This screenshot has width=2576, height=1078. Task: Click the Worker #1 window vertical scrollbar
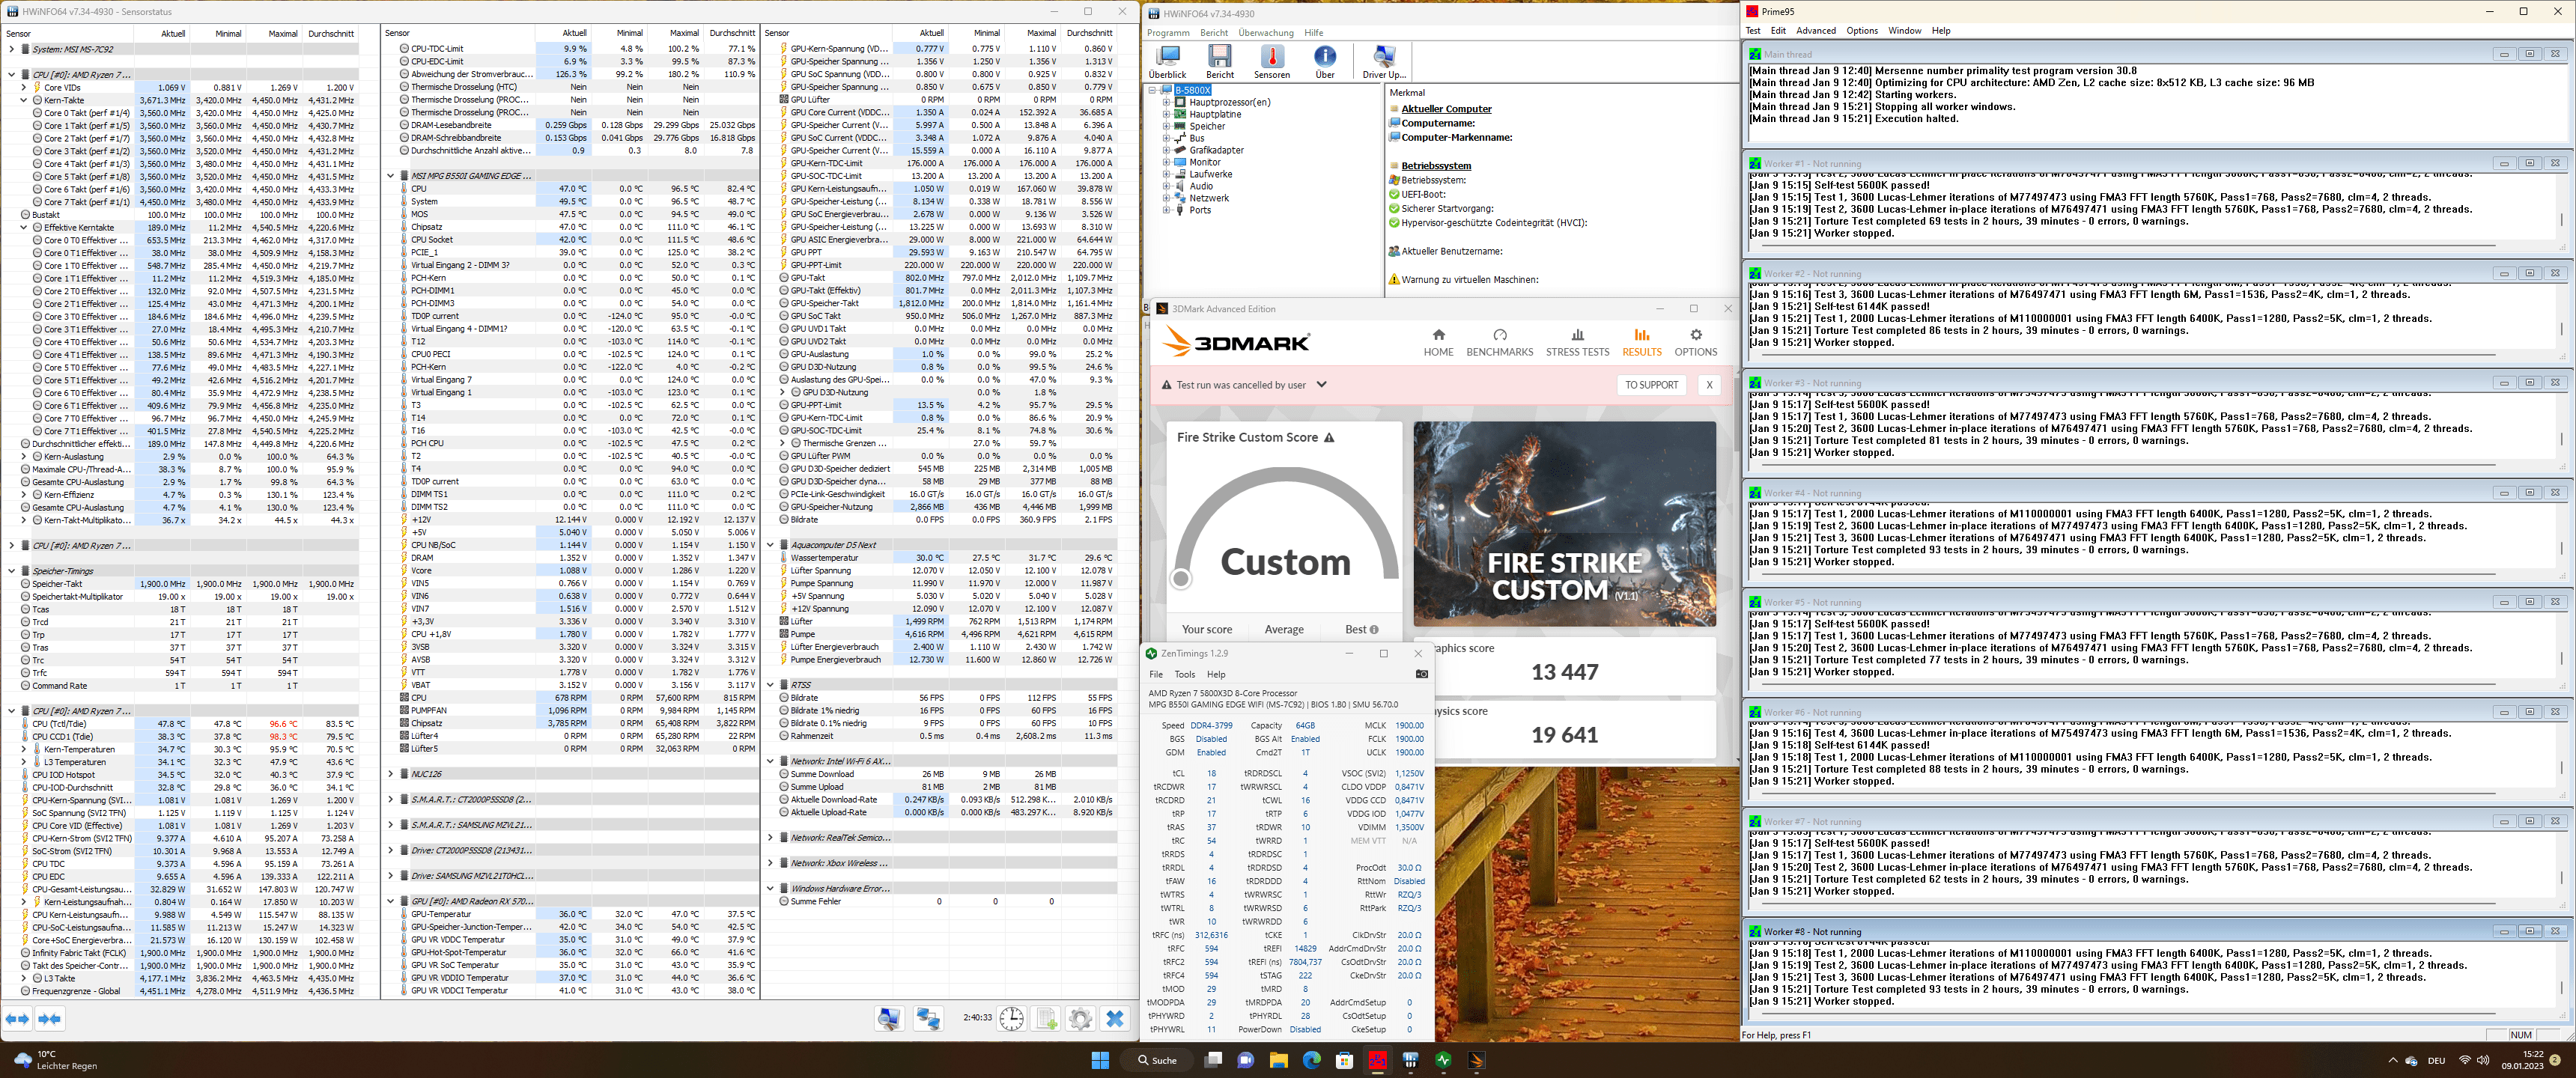[2560, 220]
